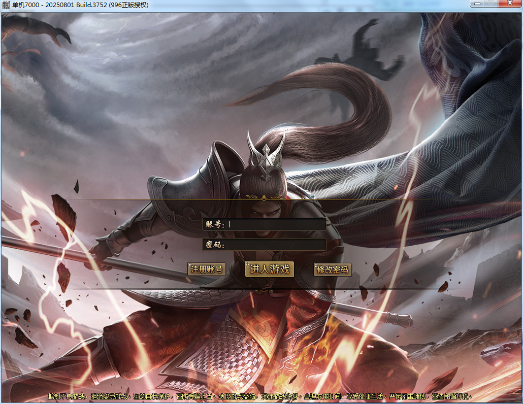Open account registration via 注册账号
Image resolution: width=523 pixels, height=404 pixels.
click(x=207, y=270)
